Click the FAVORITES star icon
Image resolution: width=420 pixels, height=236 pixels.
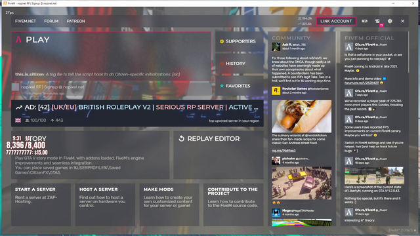(222, 86)
